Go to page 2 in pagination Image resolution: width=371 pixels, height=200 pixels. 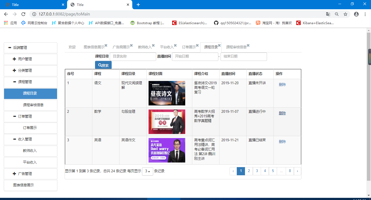click(249, 171)
